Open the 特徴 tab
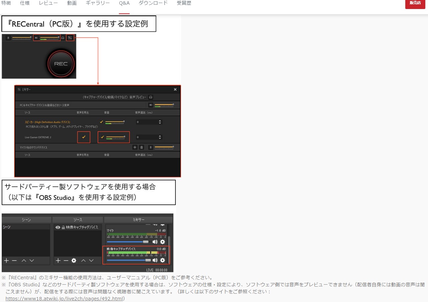Screen dimensions: 428x302 tap(6, 3)
